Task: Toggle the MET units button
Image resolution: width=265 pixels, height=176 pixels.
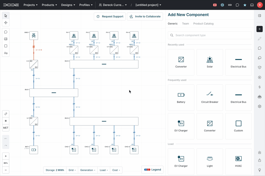Action: click(x=6, y=128)
